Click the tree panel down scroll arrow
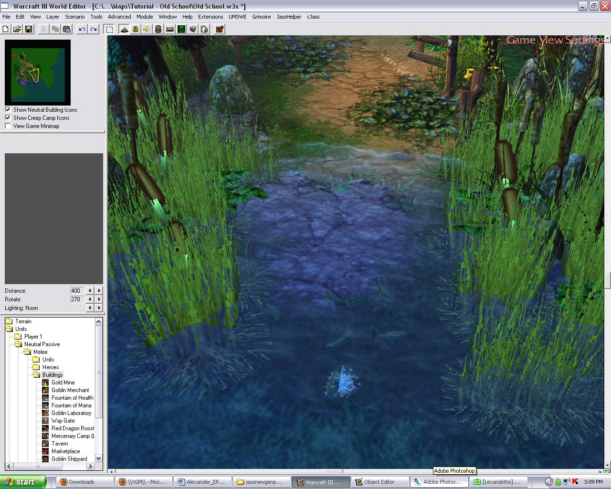Screen dimensions: 611x489 [99, 458]
